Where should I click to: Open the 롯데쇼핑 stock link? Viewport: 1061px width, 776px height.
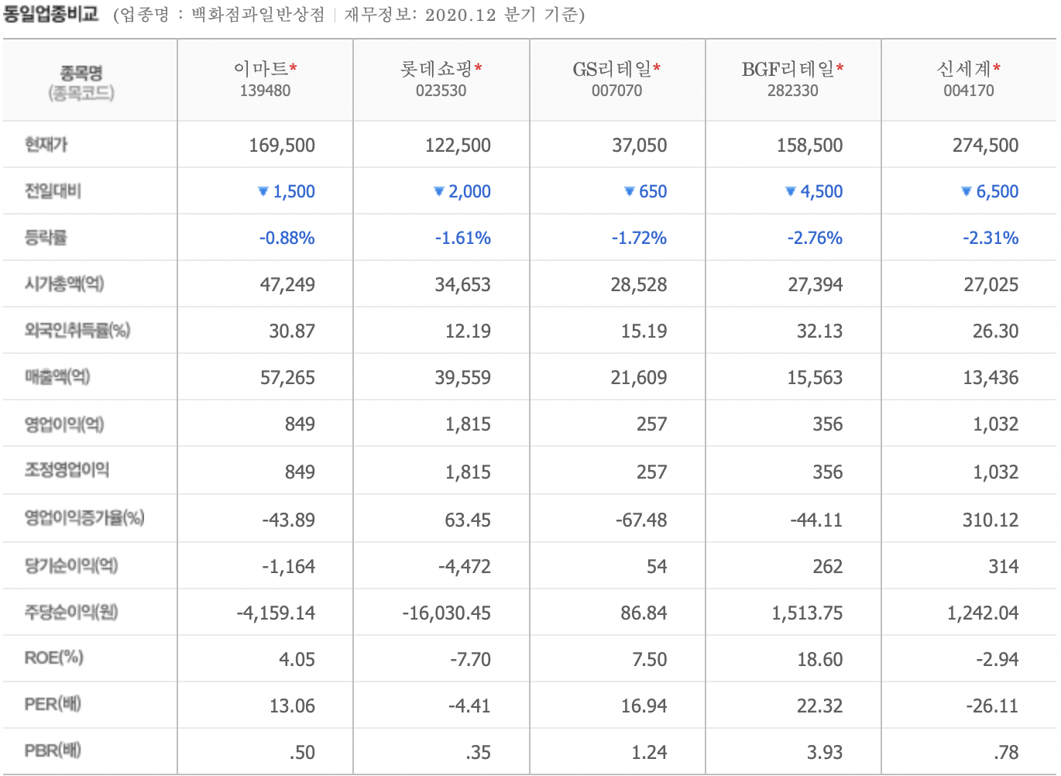(436, 69)
